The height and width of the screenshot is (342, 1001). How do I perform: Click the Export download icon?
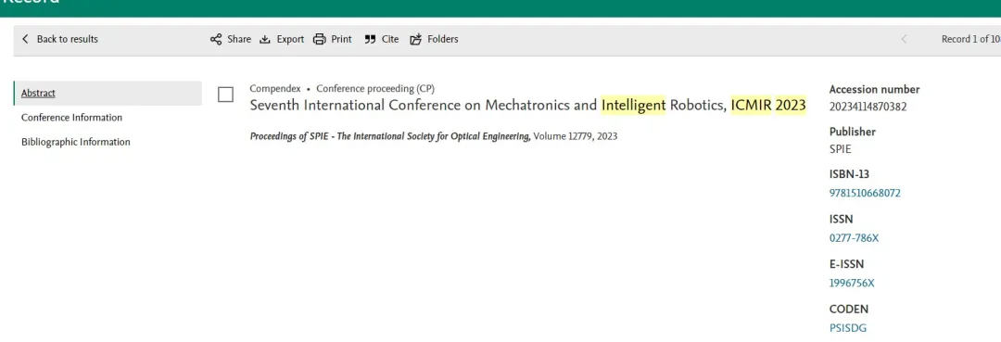pyautogui.click(x=265, y=39)
